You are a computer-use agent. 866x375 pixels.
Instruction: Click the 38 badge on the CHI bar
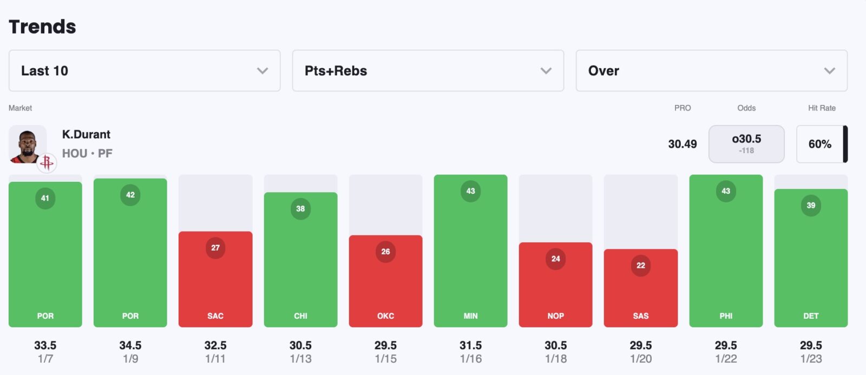300,209
